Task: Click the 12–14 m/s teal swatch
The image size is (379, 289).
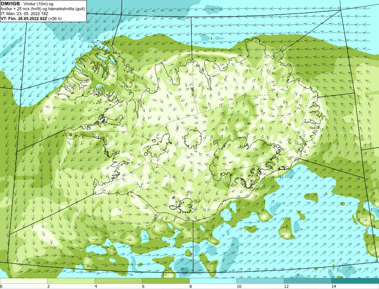Action: (x=308, y=281)
